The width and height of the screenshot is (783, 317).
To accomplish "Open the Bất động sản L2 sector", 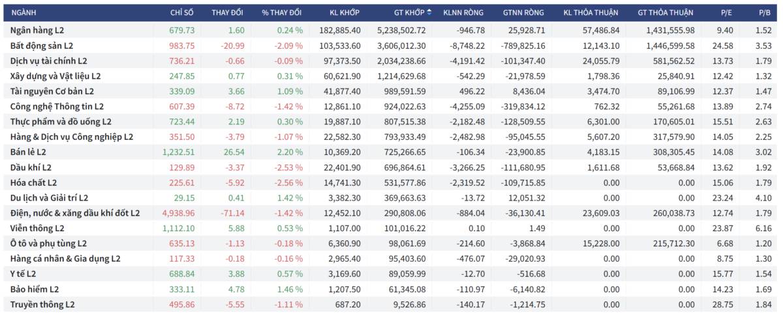I will [391, 45].
